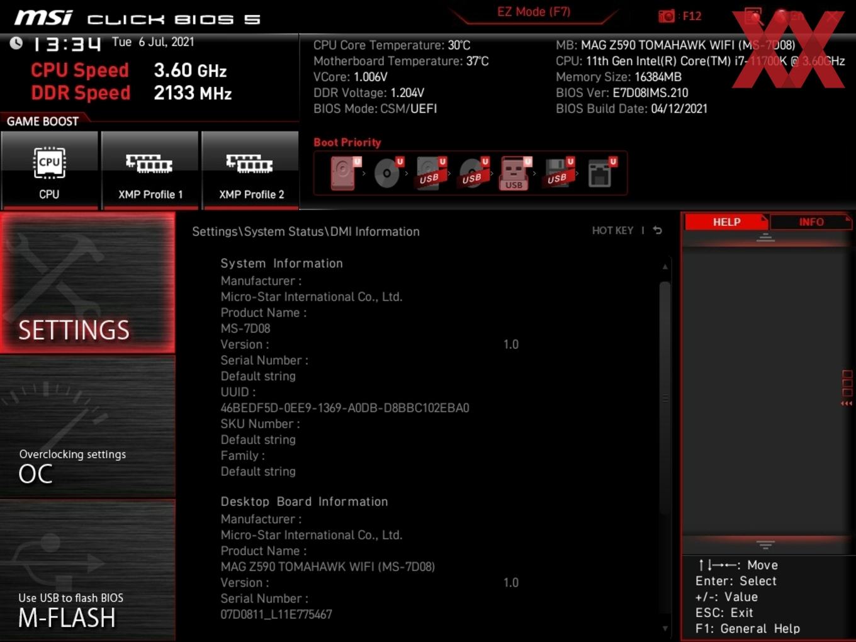Switch to the HELP tab

[x=726, y=222]
